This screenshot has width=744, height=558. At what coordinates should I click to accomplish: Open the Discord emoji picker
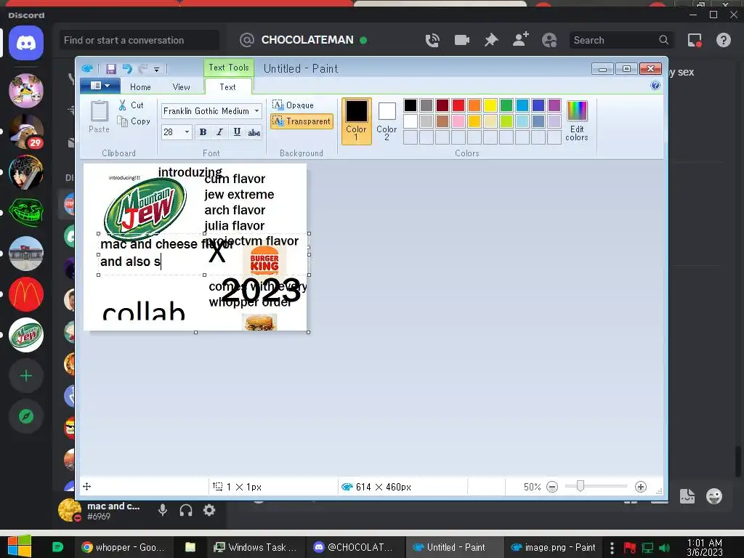713,496
